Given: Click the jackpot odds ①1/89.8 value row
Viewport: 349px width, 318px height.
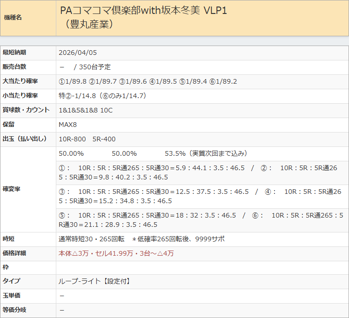Looking at the screenshot, I should point(148,81).
